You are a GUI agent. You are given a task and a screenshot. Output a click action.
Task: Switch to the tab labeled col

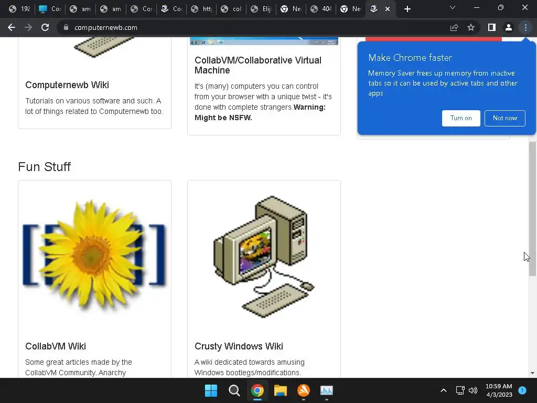[231, 9]
